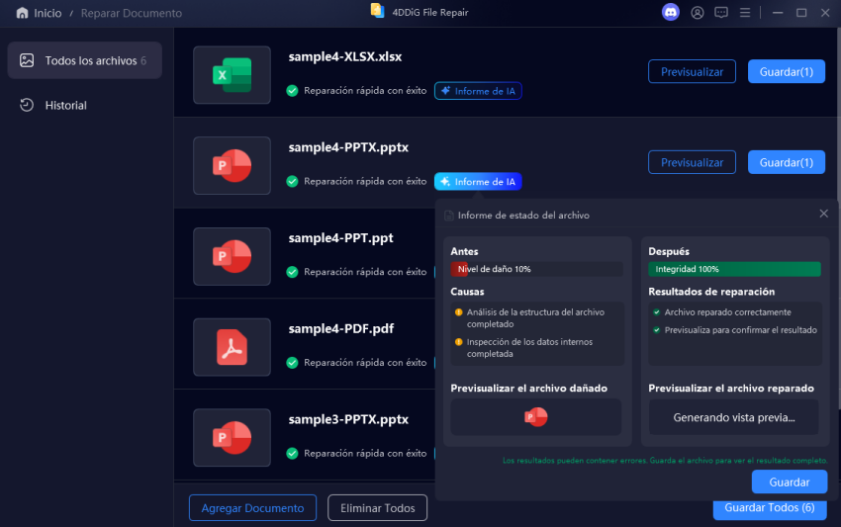Click the Después heading
Screen dimensions: 841x527
click(669, 251)
